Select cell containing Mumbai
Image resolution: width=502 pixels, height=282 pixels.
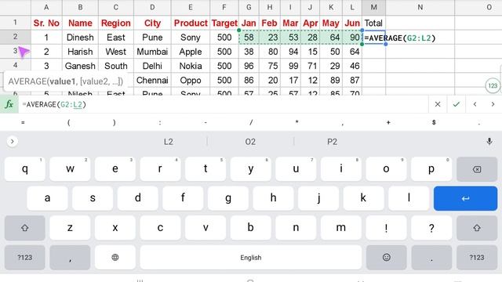click(x=152, y=52)
